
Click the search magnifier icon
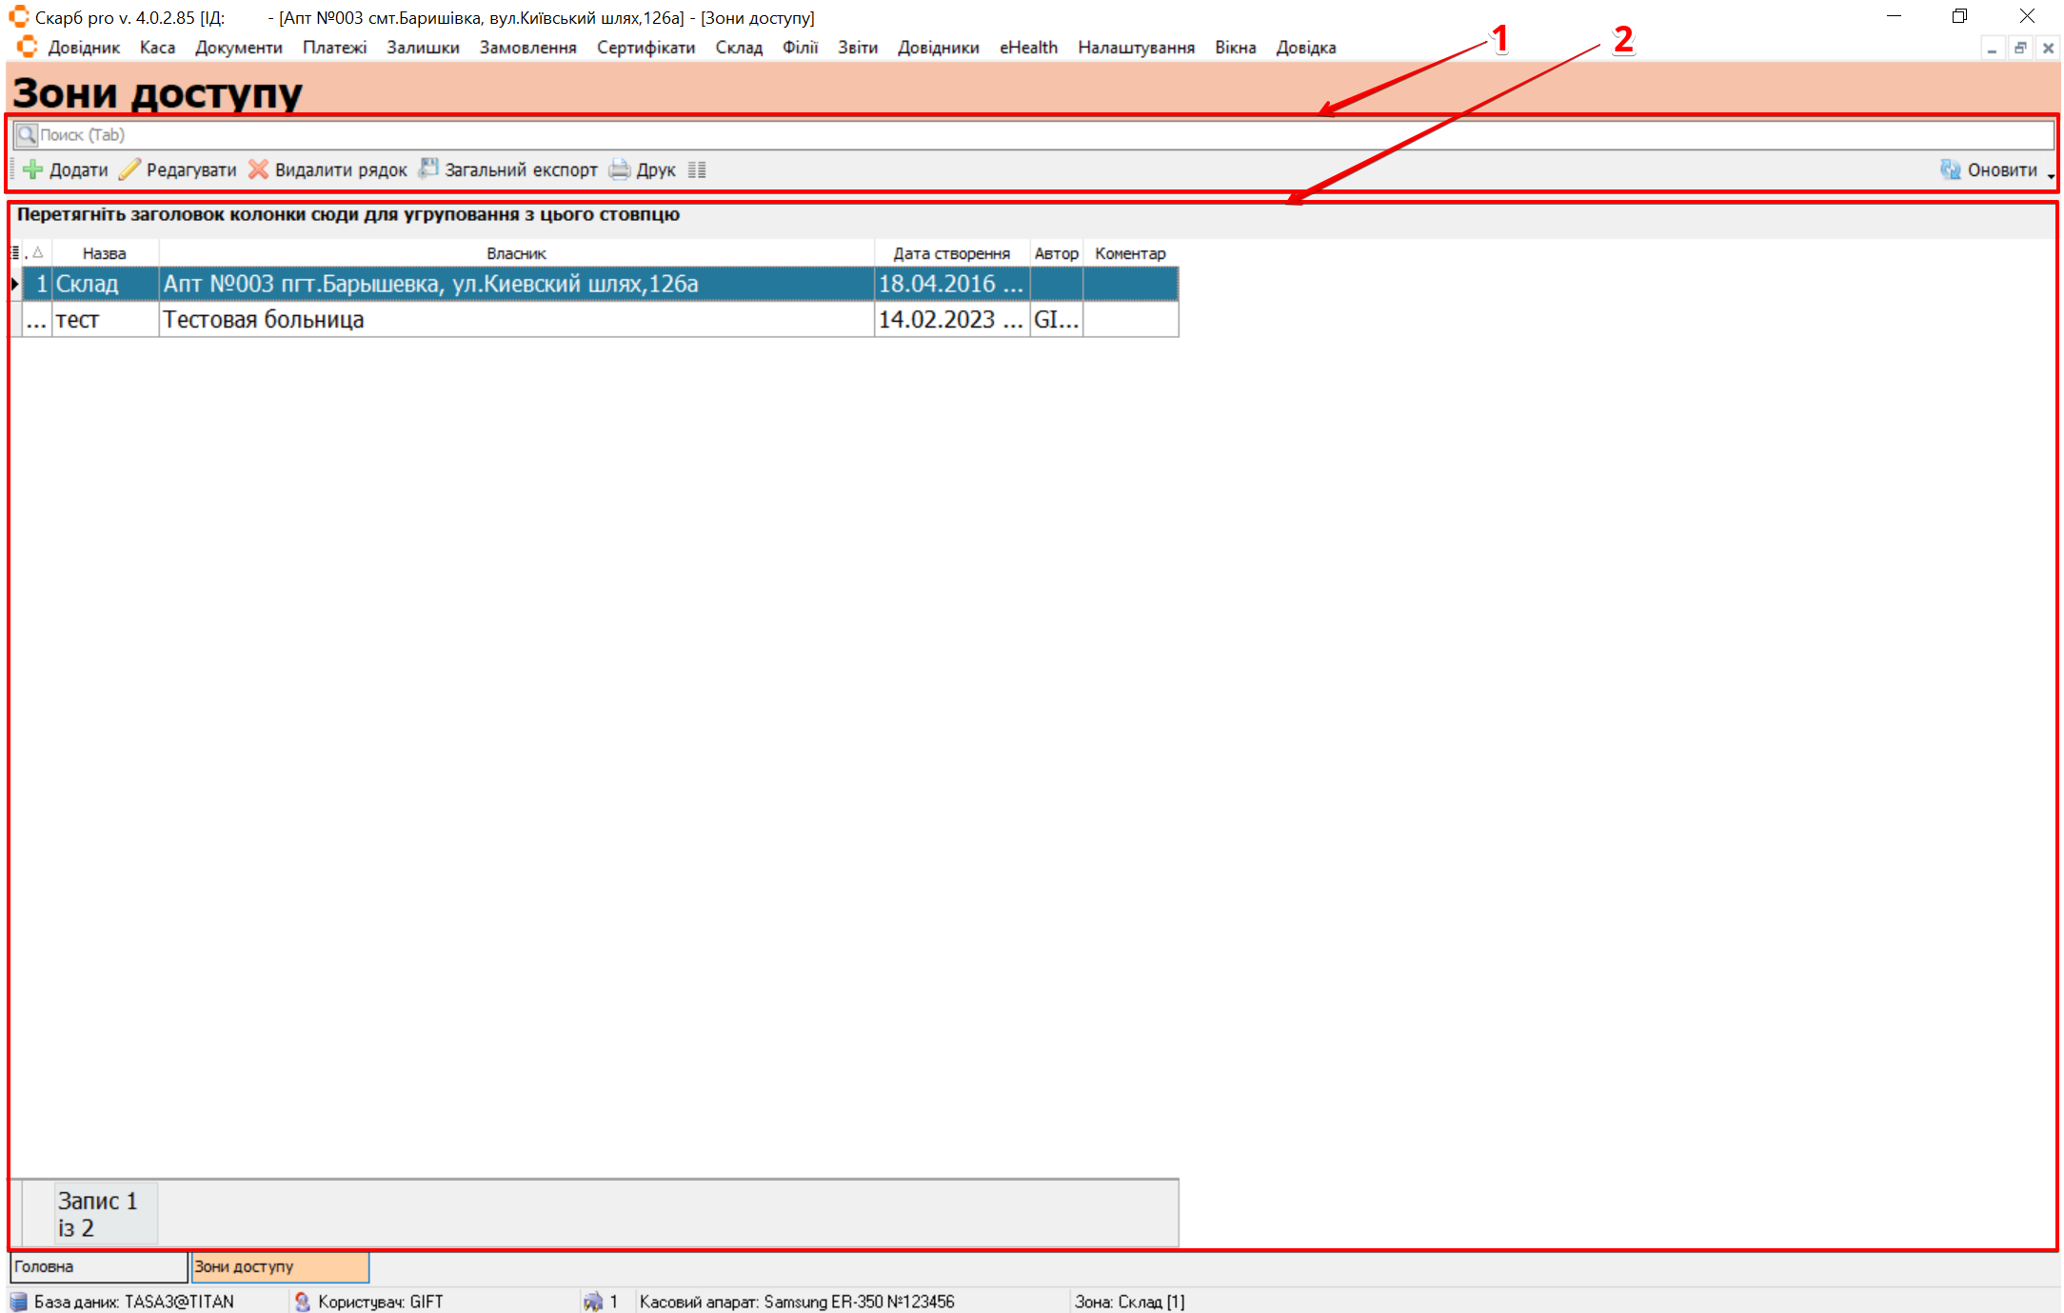[27, 135]
